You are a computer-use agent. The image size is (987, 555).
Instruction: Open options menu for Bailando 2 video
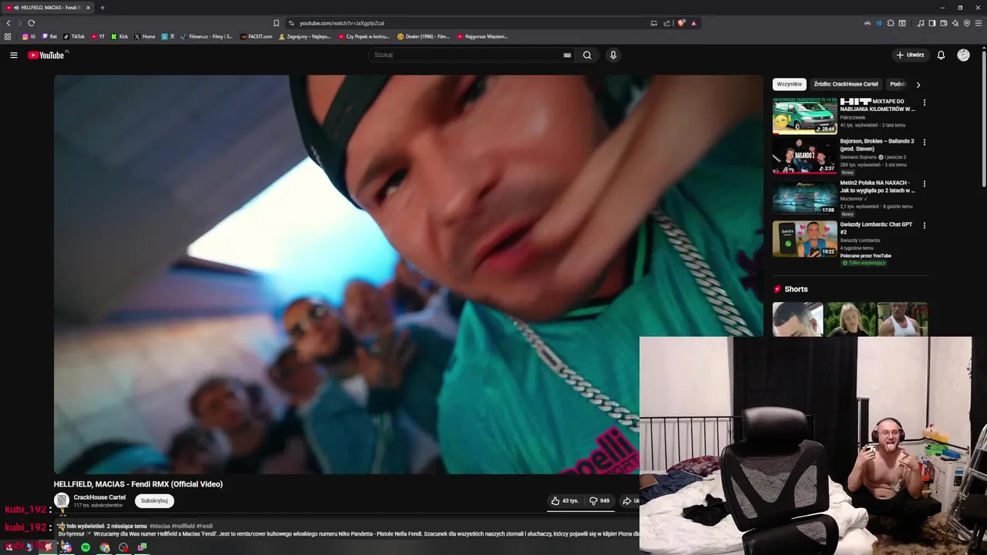(x=925, y=143)
